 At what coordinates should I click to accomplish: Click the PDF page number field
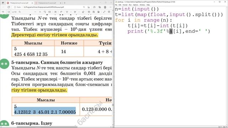pos(9,12)
